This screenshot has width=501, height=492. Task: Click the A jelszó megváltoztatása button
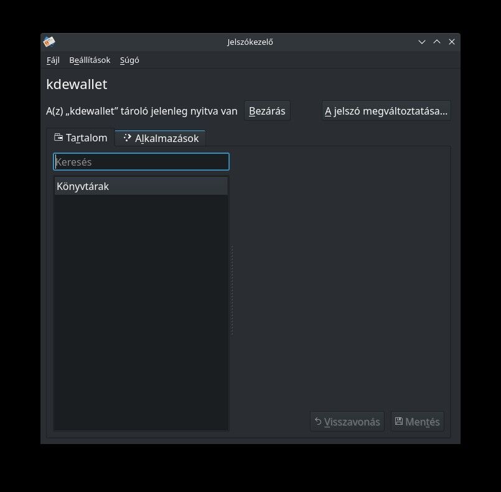(x=386, y=111)
